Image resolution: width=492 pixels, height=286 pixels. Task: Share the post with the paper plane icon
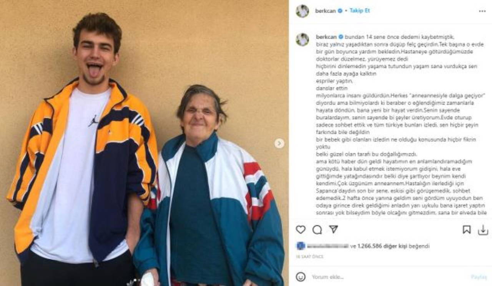(333, 229)
